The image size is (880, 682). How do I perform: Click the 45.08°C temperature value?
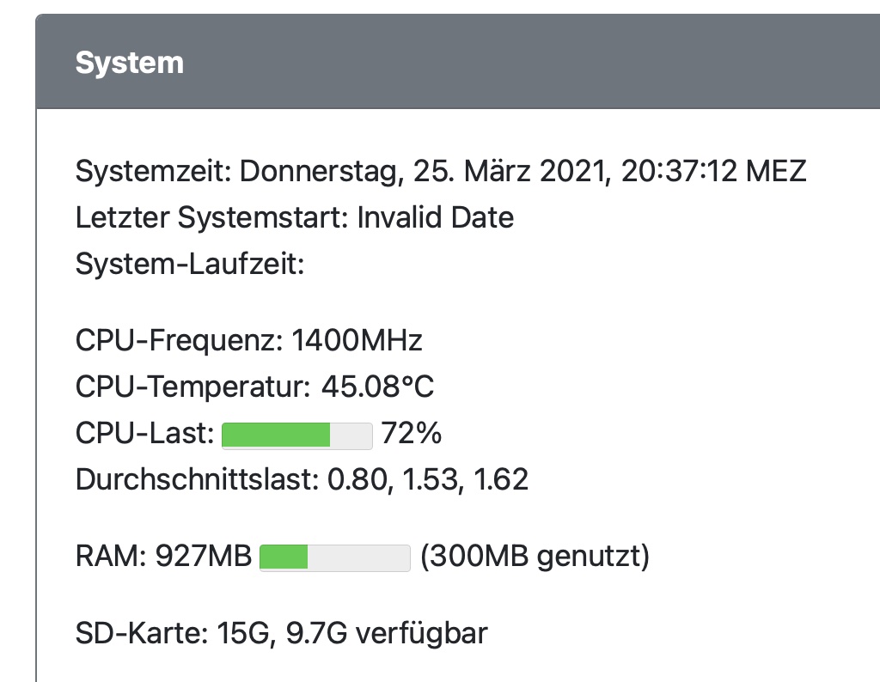[x=377, y=387]
